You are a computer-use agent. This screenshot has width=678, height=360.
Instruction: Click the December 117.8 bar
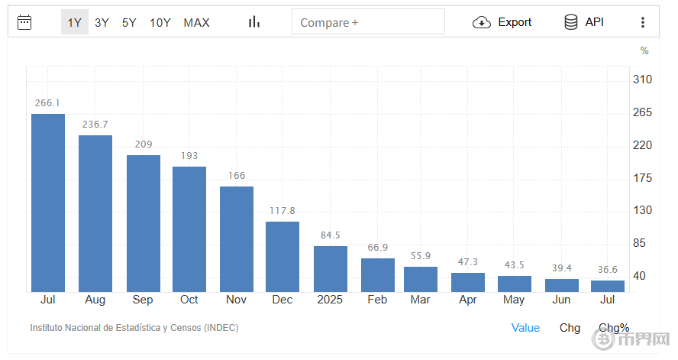point(282,256)
